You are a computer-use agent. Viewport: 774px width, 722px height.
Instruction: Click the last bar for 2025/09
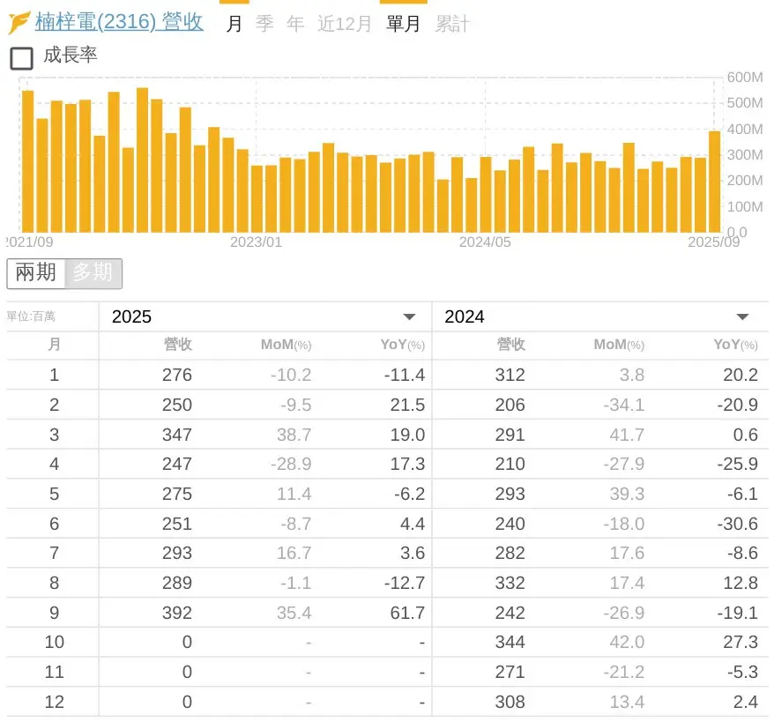pos(714,182)
